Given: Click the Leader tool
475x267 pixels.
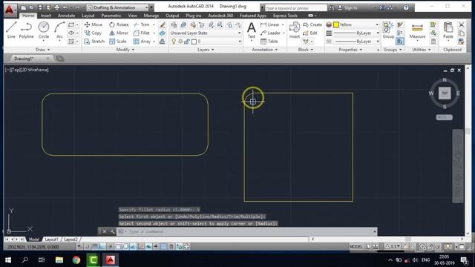Looking at the screenshot, I should click(x=270, y=33).
